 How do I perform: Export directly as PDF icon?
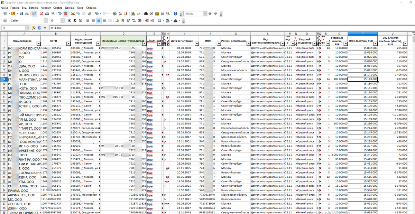41,13
